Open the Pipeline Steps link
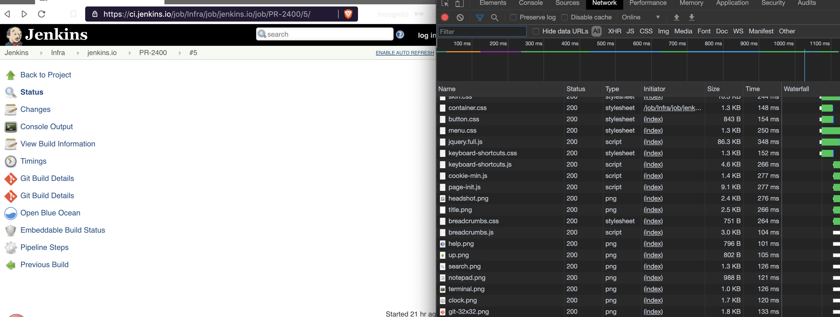840x317 pixels. (44, 247)
